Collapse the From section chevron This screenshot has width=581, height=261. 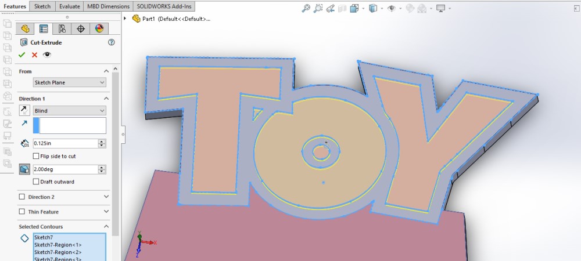[x=106, y=71]
